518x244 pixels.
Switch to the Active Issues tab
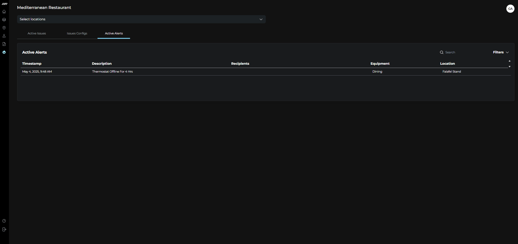click(x=37, y=34)
